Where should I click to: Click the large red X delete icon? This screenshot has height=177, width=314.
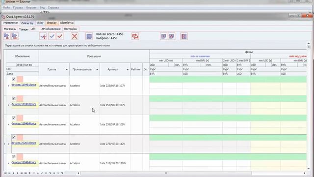(x=75, y=36)
